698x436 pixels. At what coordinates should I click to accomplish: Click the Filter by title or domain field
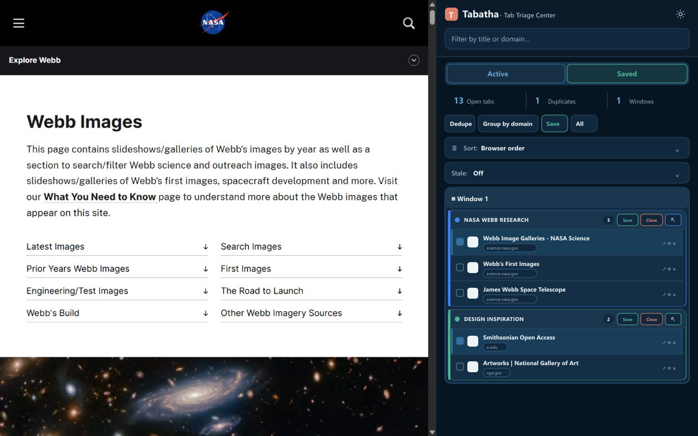click(x=567, y=39)
